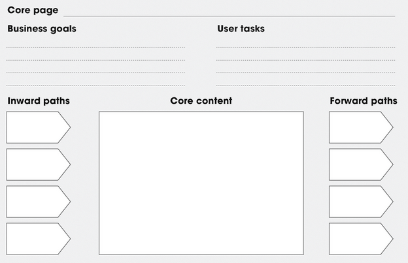Click inside the large Core content box
This screenshot has height=263, width=408.
pyautogui.click(x=201, y=183)
